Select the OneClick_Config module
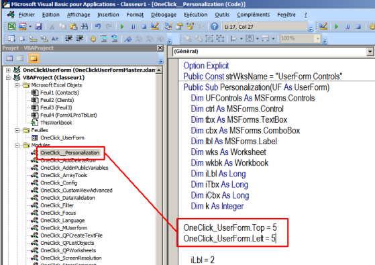Image resolution: width=375 pixels, height=265 pixels. pos(58,182)
